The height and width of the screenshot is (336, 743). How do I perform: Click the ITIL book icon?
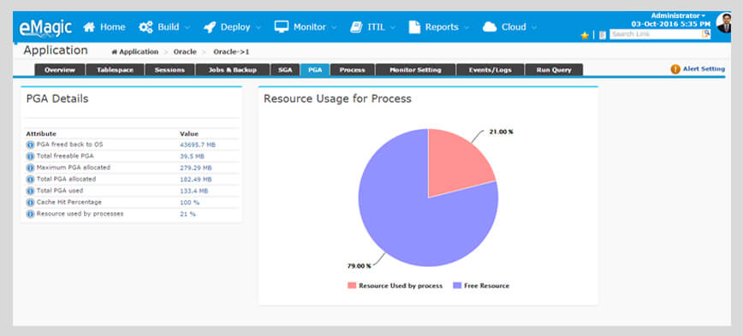(356, 27)
